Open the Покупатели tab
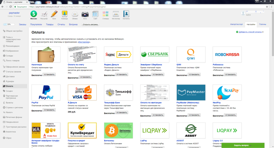Viewport: 274px width, 148px height. 36,24
